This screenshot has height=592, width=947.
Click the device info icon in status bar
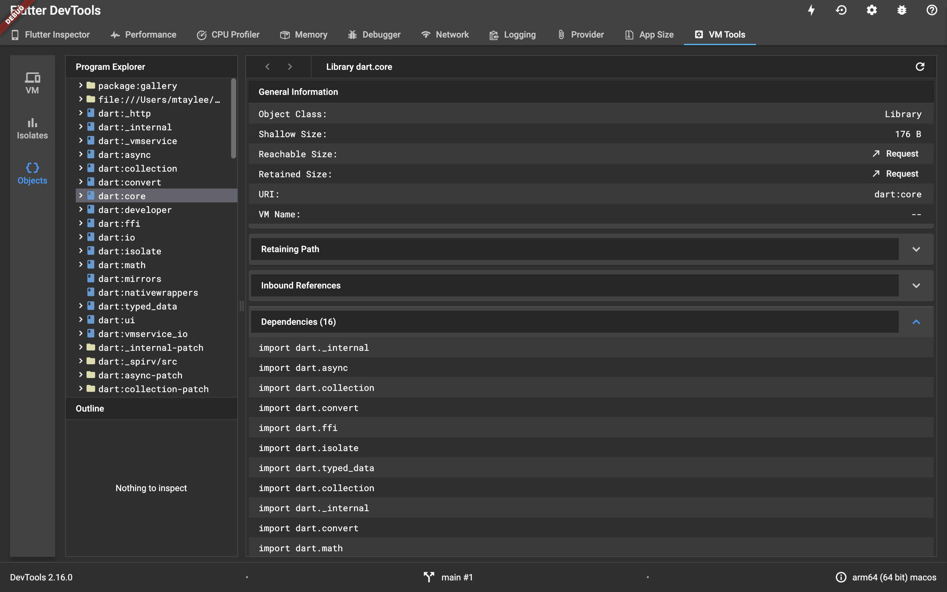841,577
